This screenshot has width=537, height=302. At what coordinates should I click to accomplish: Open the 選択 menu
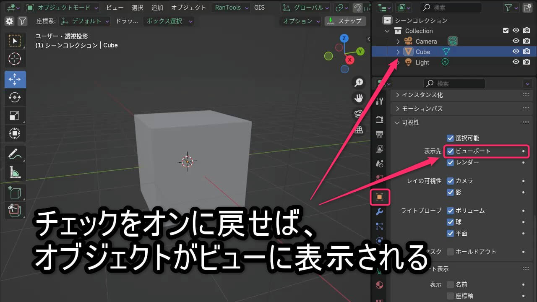pos(138,8)
